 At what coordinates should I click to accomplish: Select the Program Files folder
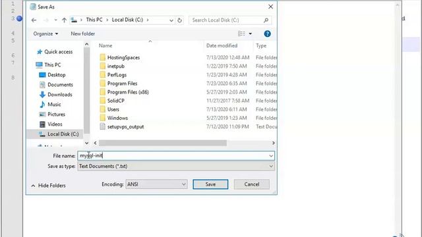[x=122, y=84]
